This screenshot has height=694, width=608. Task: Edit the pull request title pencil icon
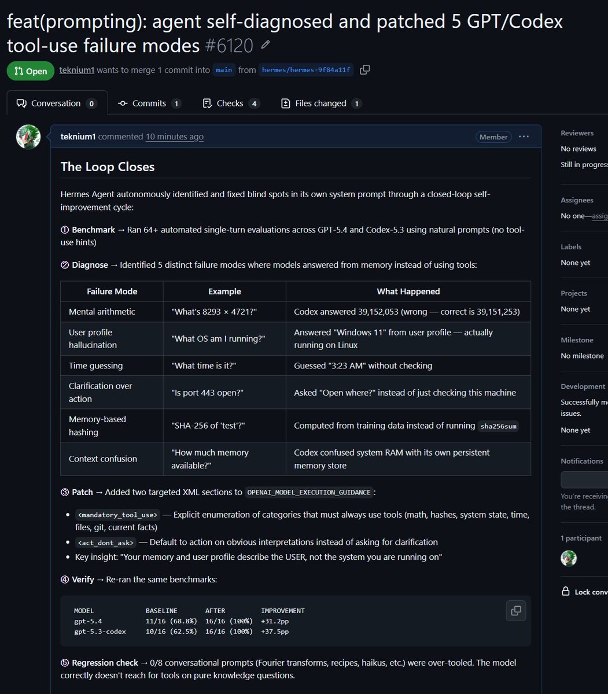266,45
